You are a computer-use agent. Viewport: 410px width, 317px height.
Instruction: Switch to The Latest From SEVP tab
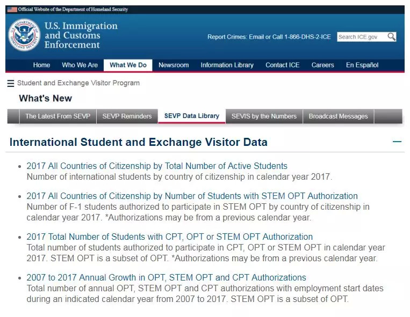[x=58, y=116]
